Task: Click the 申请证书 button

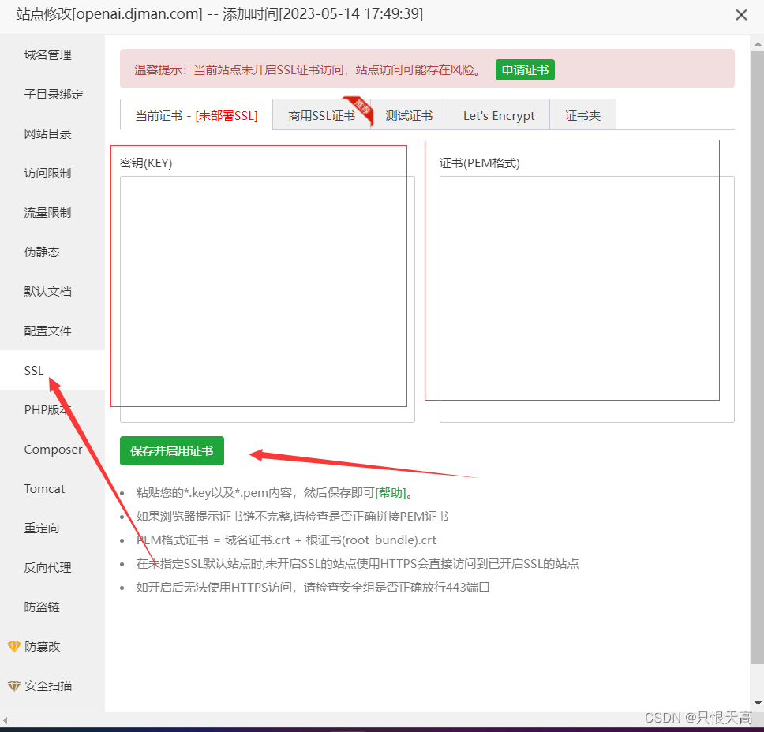Action: 525,69
